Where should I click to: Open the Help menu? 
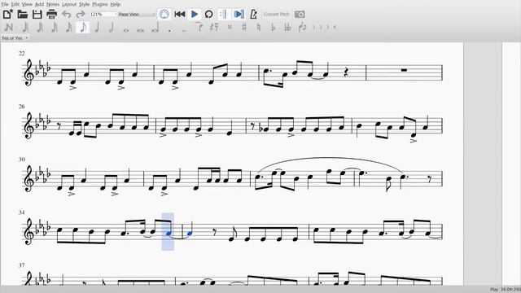point(116,4)
